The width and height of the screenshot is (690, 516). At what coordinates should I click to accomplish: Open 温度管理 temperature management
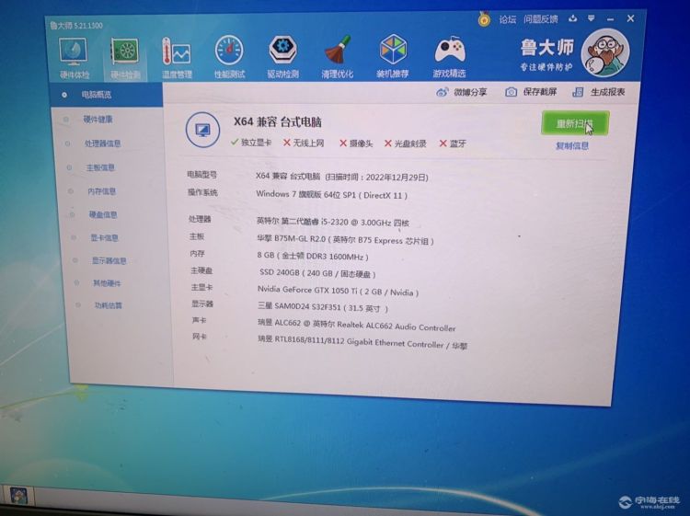click(177, 58)
